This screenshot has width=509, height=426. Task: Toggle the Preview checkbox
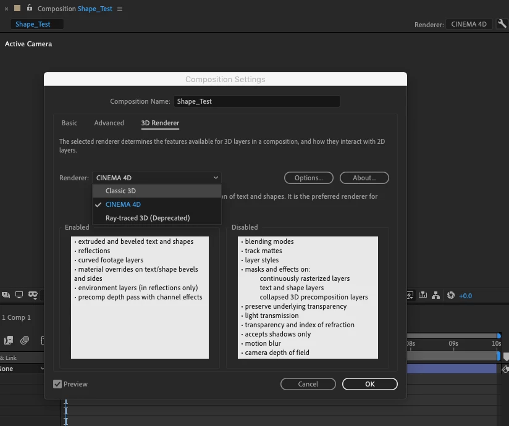tap(57, 384)
